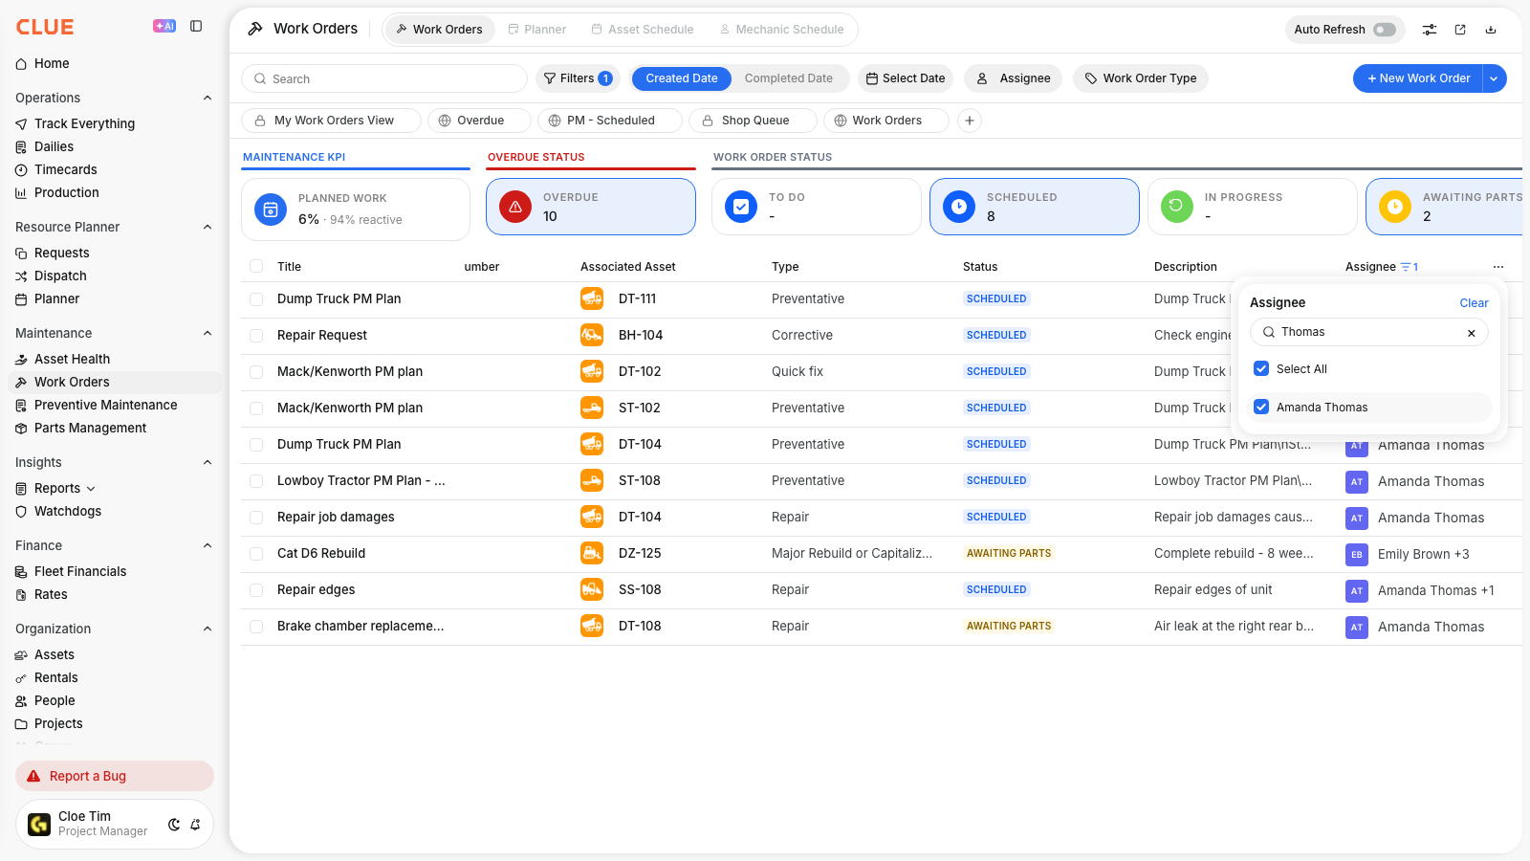The image size is (1530, 861).
Task: Open the Mechanic Schedule tab
Action: pos(782,30)
